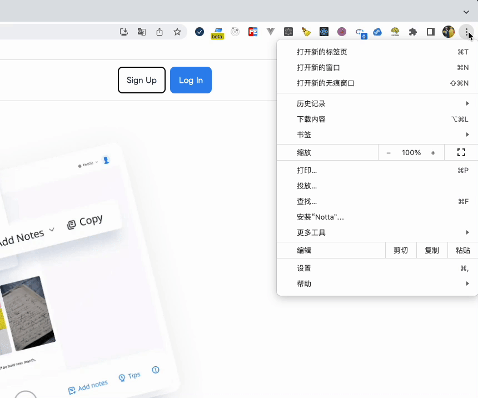Open the Vue devtools extension icon
This screenshot has width=478, height=398.
(270, 32)
